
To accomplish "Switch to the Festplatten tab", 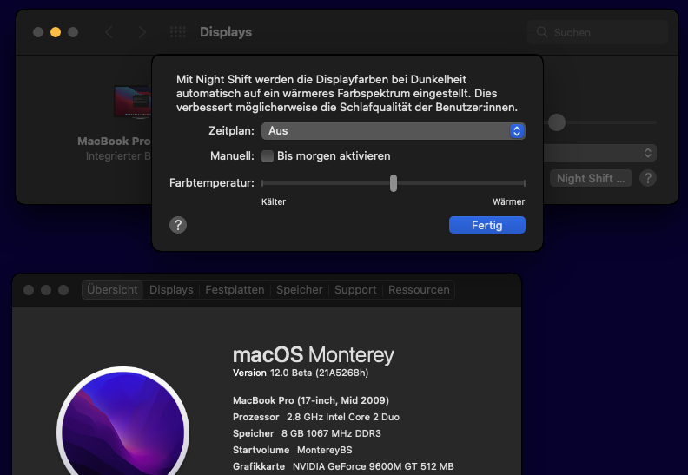I will [x=235, y=289].
